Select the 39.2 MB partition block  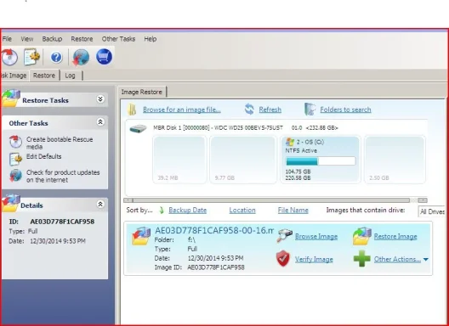tap(179, 160)
